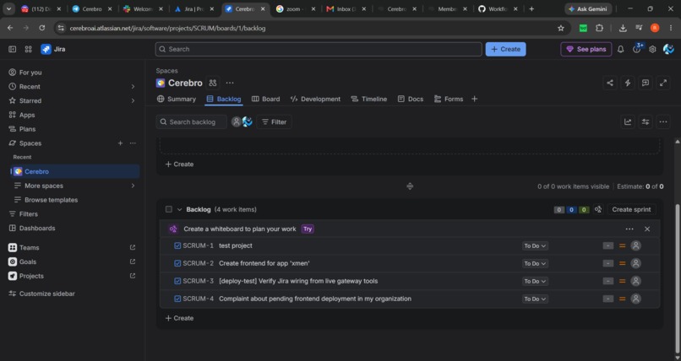This screenshot has width=681, height=361.
Task: Focus the top Jira Search field
Action: 319,49
